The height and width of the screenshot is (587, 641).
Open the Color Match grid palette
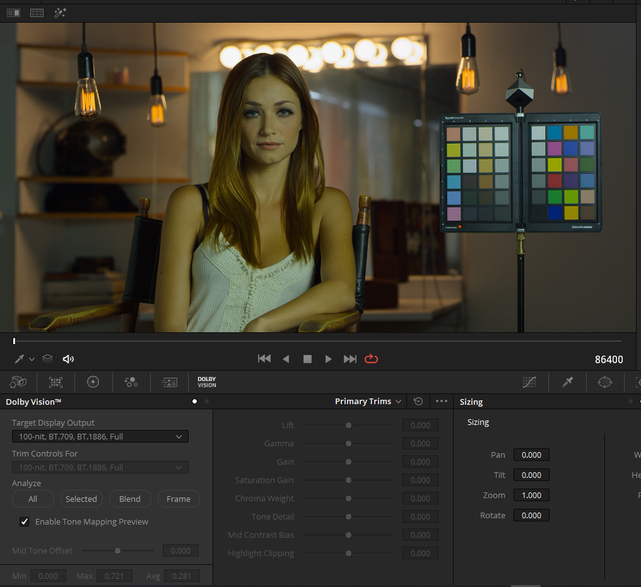tap(56, 382)
